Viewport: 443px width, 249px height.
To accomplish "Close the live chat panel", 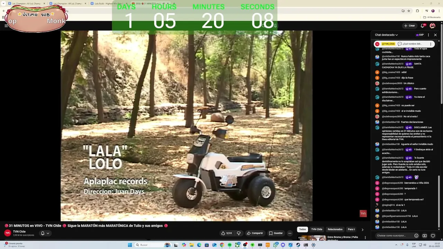I will (435, 35).
